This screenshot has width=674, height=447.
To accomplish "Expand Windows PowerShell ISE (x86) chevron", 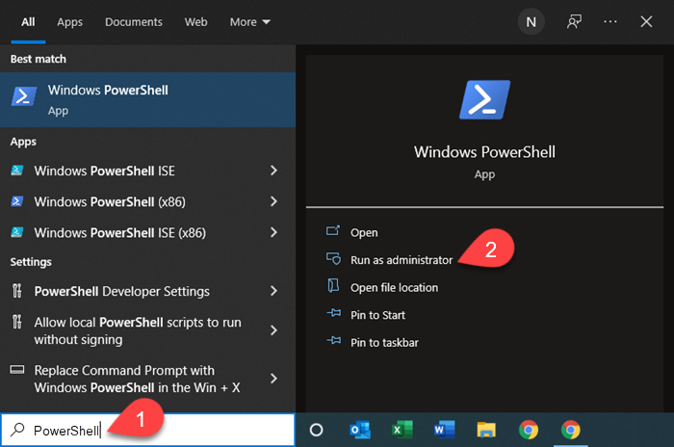I will coord(273,232).
